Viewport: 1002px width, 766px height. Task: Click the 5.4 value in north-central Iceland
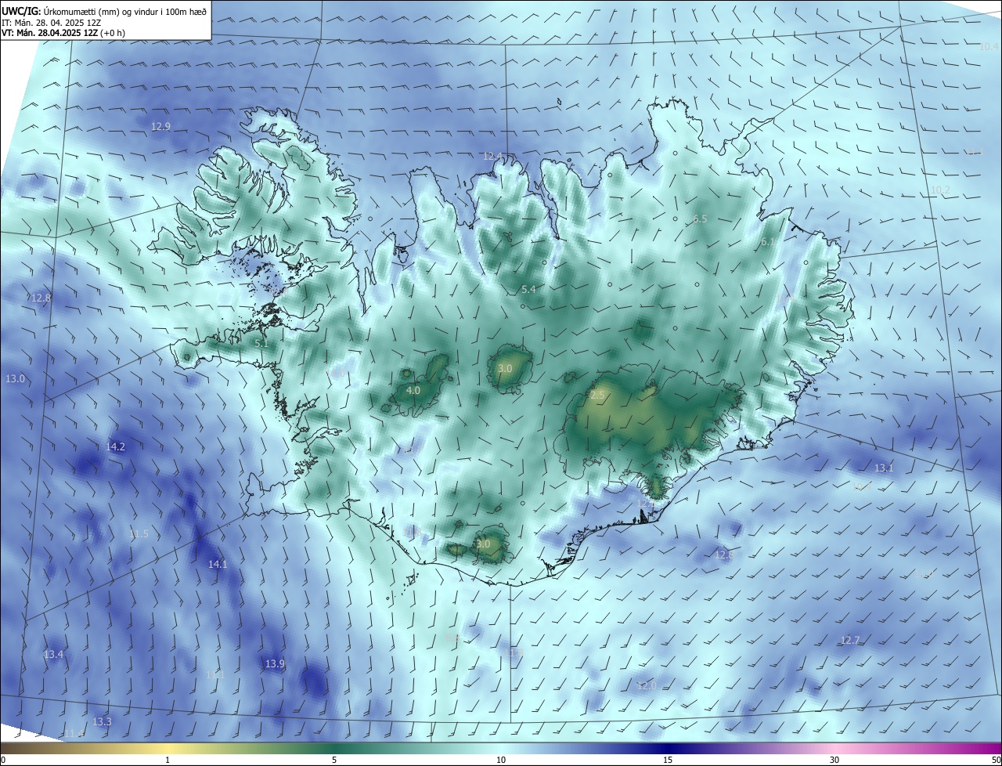(528, 290)
